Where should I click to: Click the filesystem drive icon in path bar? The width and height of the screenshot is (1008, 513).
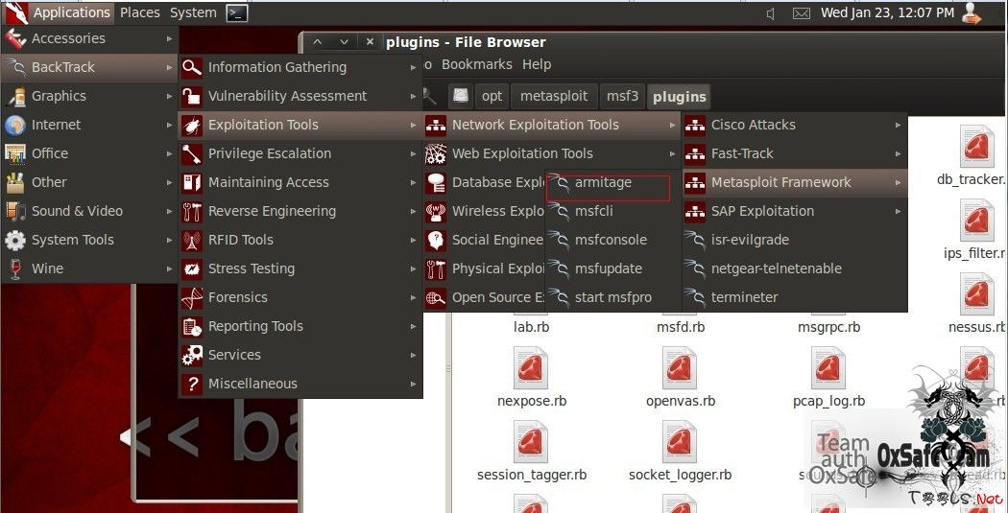(460, 96)
